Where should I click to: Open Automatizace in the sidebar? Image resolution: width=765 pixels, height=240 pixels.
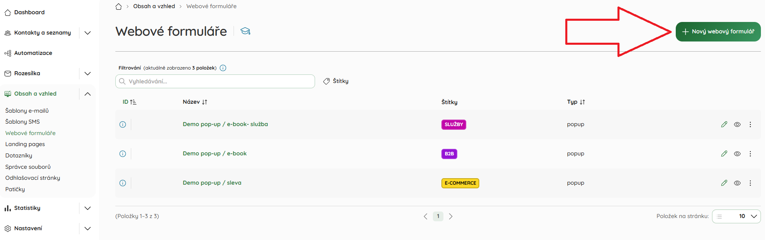[x=28, y=53]
